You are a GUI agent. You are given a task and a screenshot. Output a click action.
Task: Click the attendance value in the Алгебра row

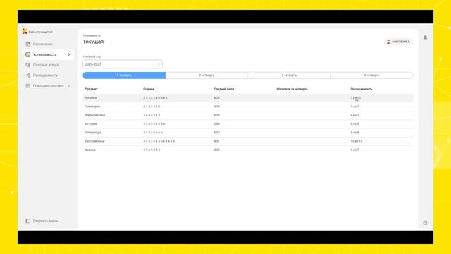355,98
